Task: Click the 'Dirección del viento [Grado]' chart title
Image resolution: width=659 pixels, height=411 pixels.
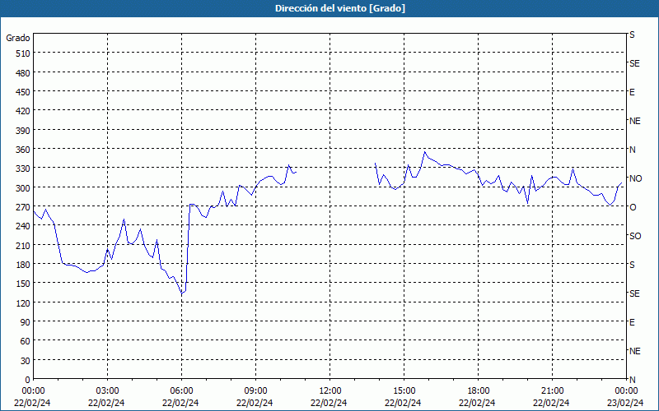Action: (x=340, y=8)
